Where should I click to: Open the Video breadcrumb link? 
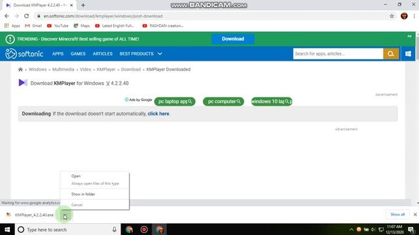coord(86,69)
